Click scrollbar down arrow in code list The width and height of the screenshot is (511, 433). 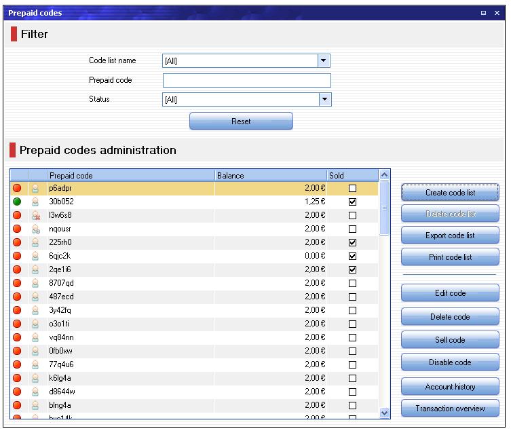(x=385, y=413)
